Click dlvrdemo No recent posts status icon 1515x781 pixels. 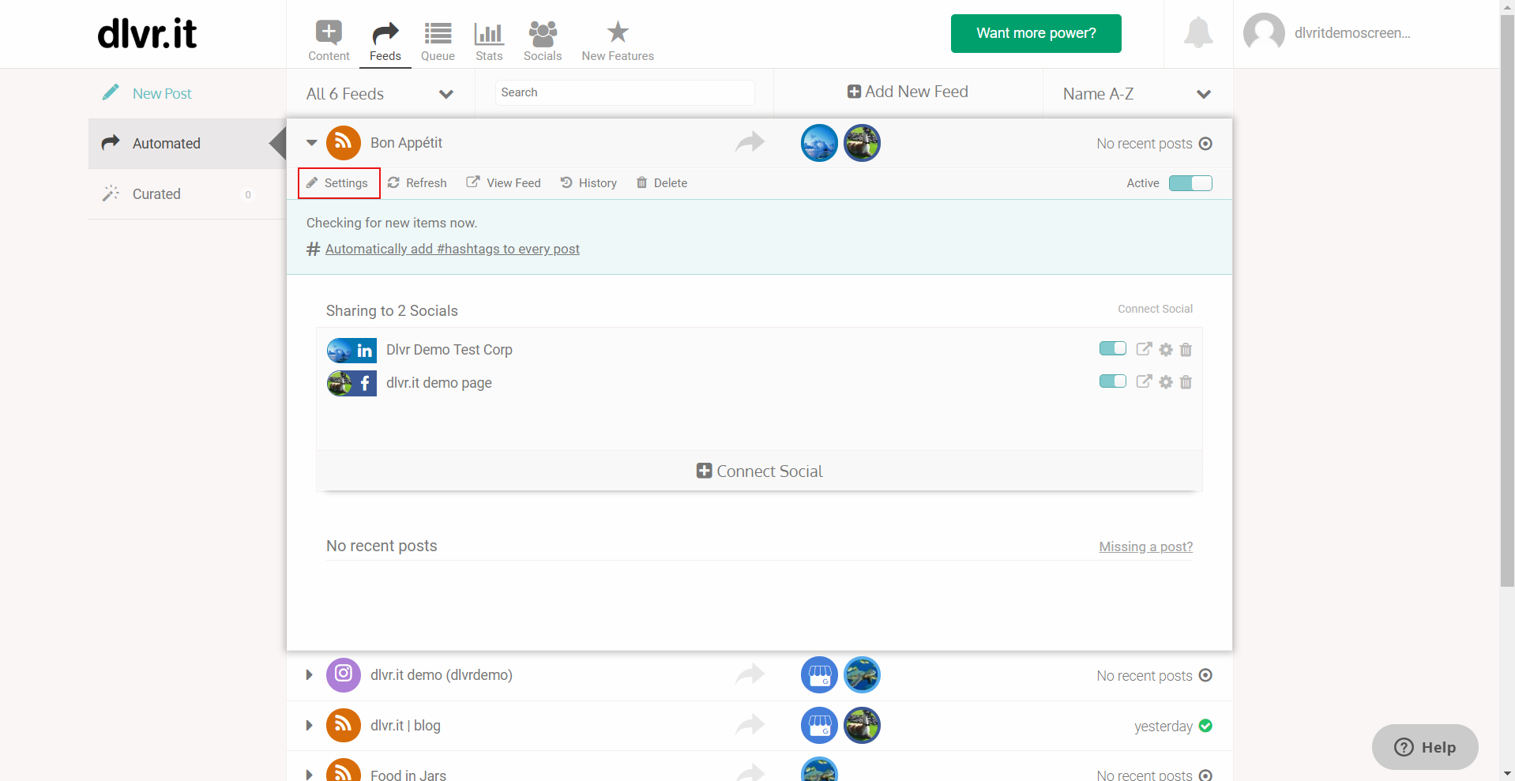[x=1205, y=675]
